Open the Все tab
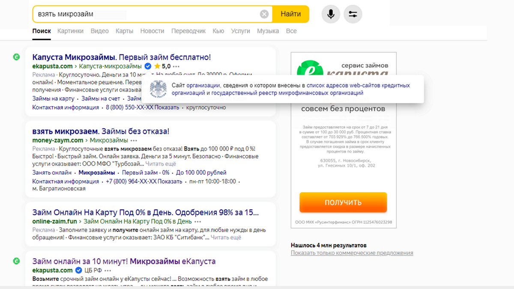 (x=291, y=31)
